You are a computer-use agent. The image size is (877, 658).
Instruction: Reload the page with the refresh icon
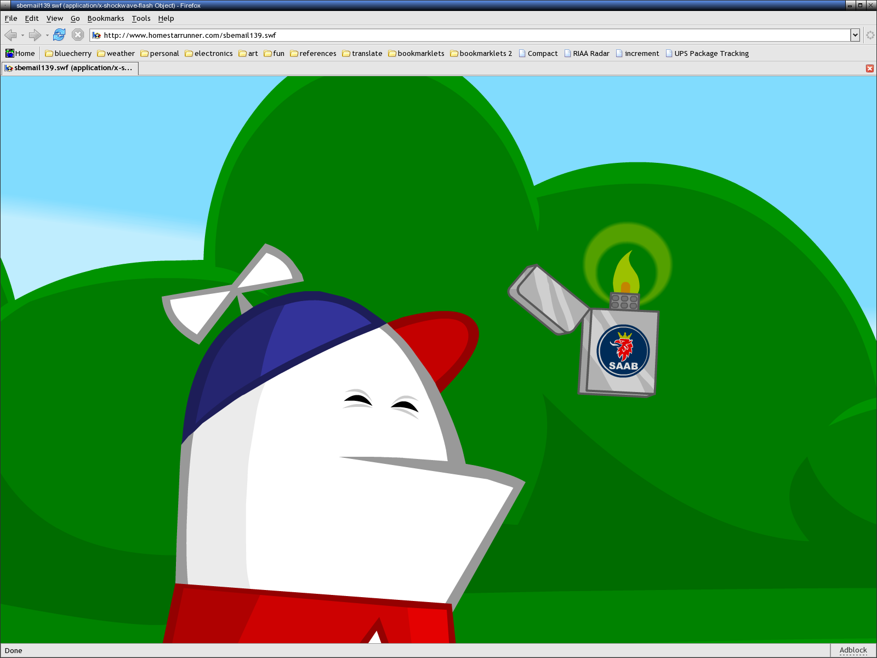[x=59, y=35]
